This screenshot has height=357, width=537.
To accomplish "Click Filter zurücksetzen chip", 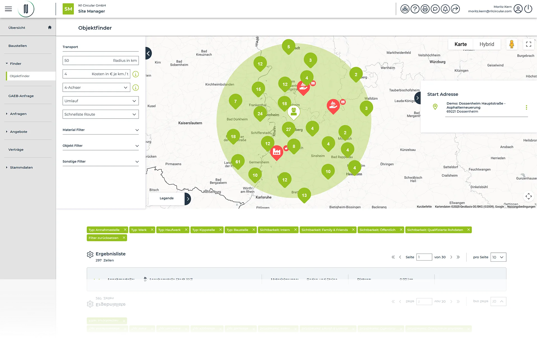I will point(107,238).
